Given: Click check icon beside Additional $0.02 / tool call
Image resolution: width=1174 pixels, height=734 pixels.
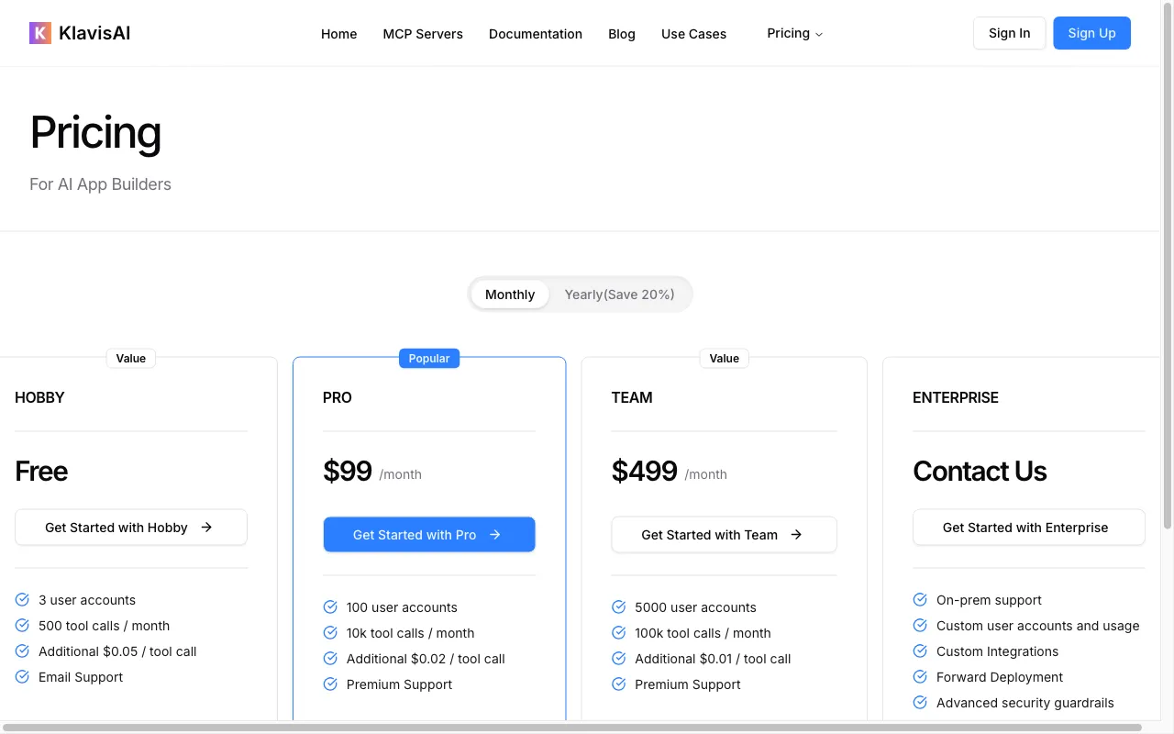Looking at the screenshot, I should pos(330,659).
